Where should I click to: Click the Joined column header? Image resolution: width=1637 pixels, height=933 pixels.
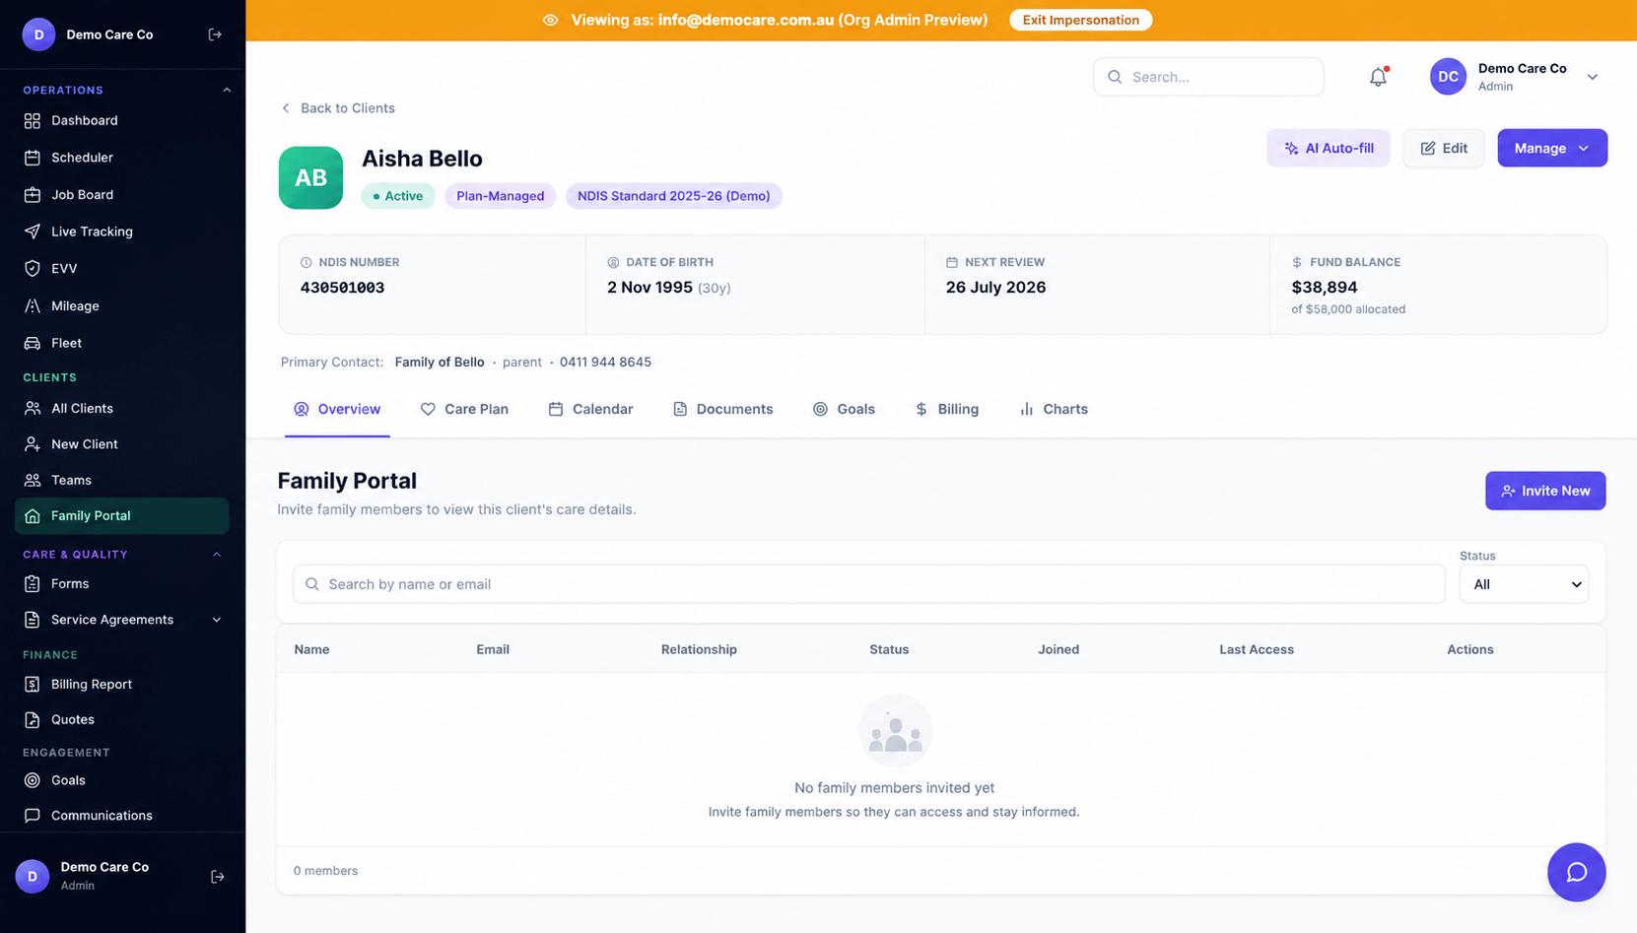coord(1058,649)
